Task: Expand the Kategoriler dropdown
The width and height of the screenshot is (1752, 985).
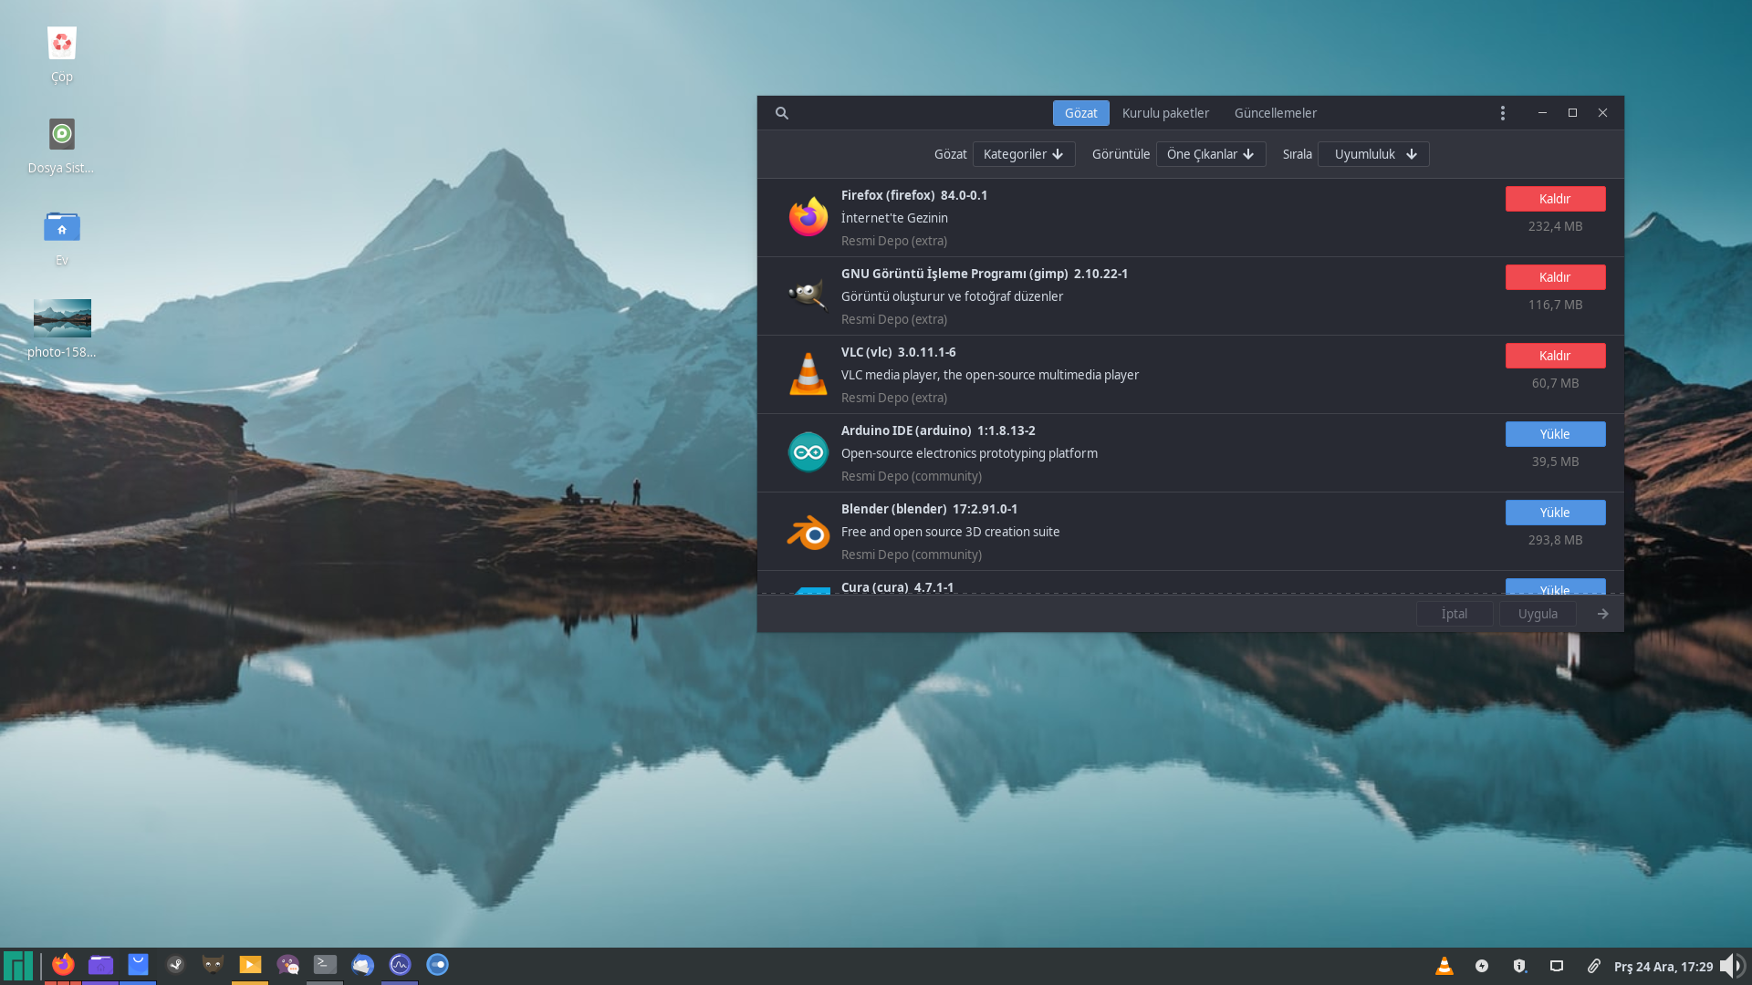Action: (1023, 154)
